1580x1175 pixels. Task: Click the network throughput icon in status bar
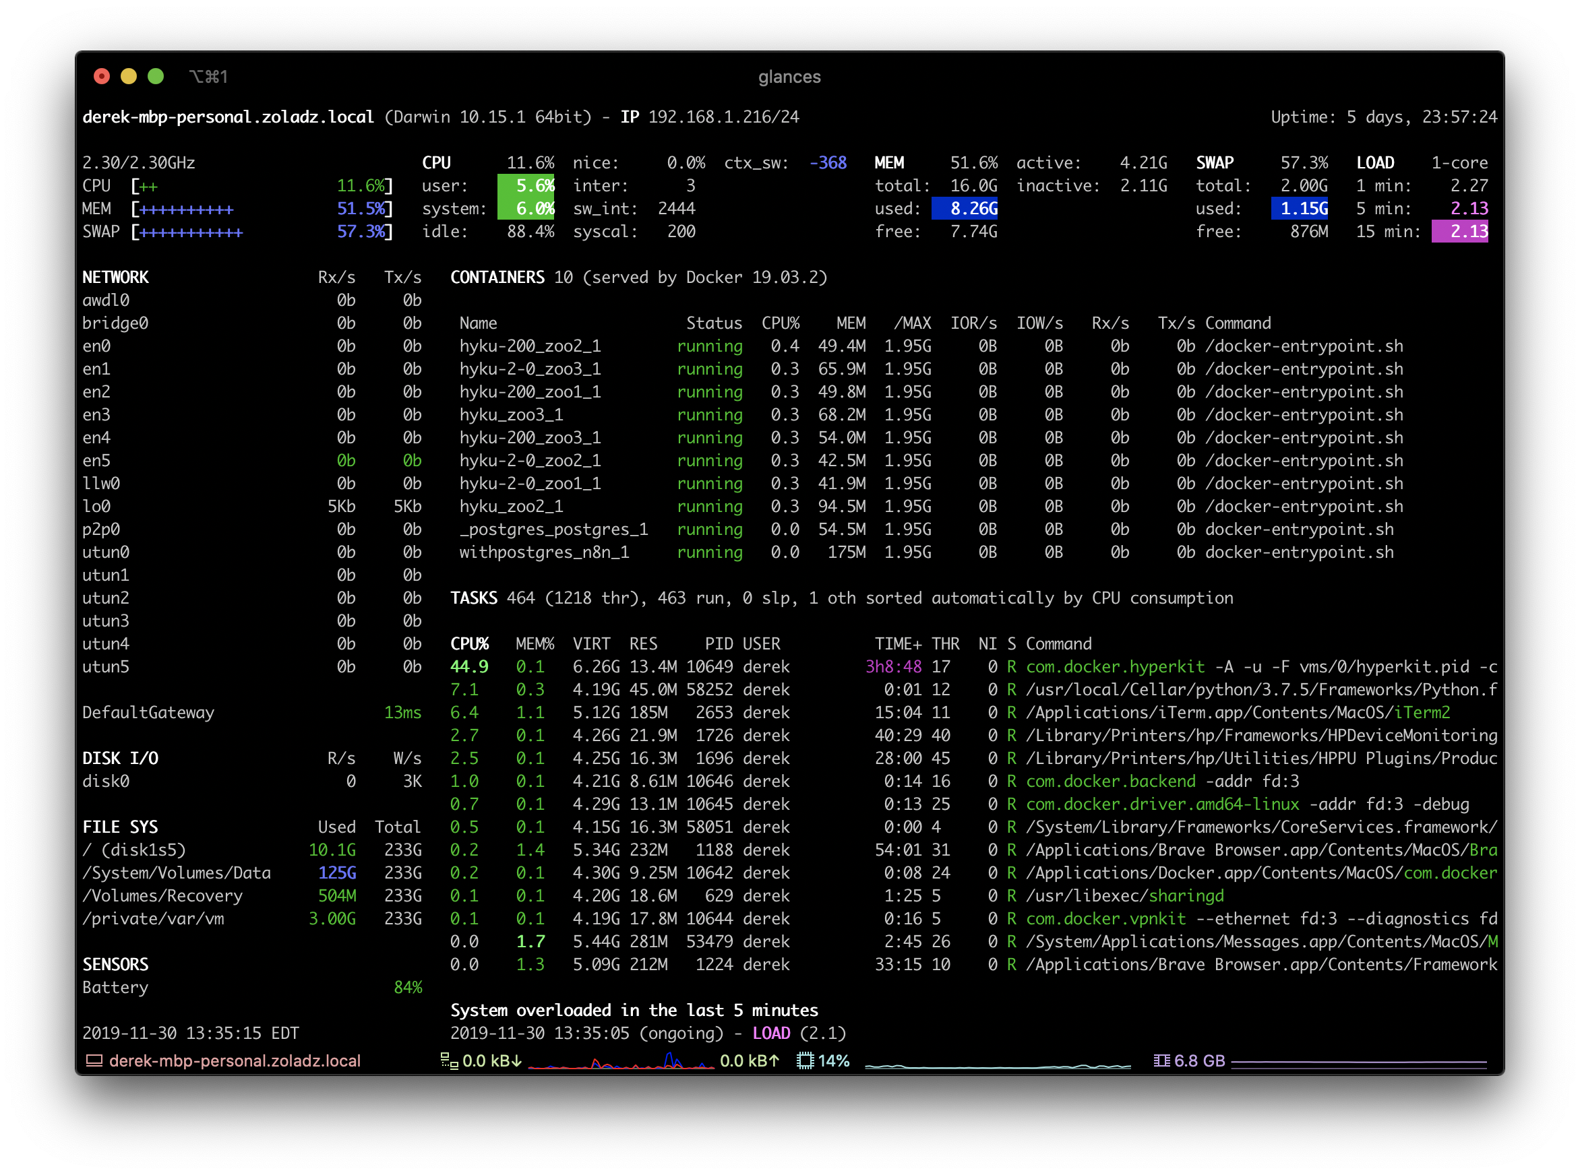click(x=449, y=1060)
